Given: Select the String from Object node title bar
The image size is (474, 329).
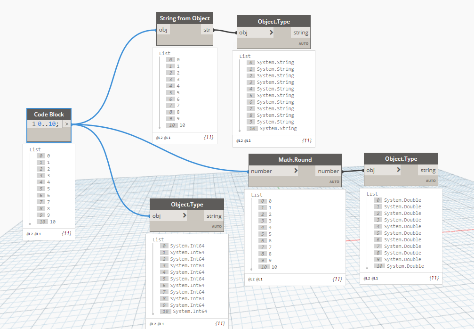Looking at the screenshot, I should [184, 18].
